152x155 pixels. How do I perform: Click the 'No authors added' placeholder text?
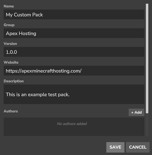point(72,124)
